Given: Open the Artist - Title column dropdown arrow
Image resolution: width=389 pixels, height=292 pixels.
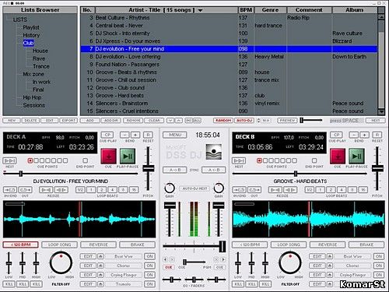Looking at the screenshot, I should (x=200, y=10).
